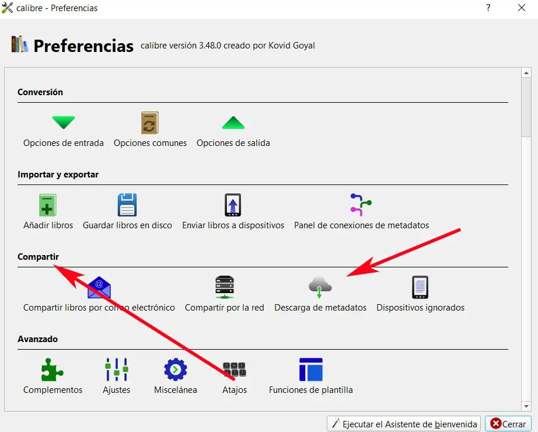
Task: Open Compartir libros por correo electrónico
Action: pos(99,294)
